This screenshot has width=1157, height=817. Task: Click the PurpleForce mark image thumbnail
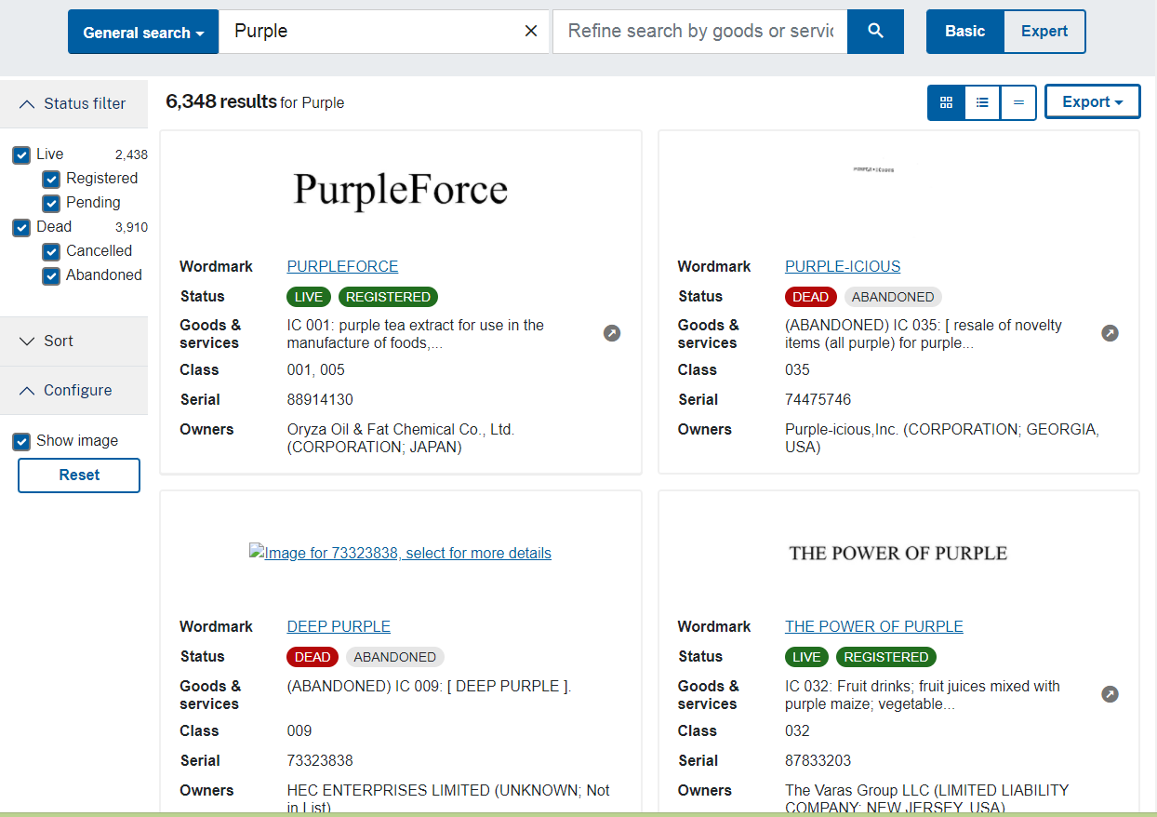400,190
